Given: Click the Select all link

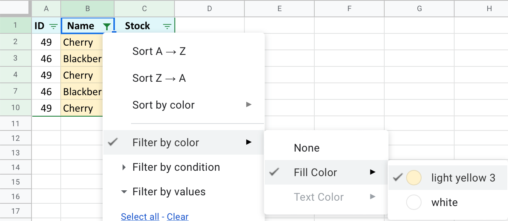Looking at the screenshot, I should 140,216.
